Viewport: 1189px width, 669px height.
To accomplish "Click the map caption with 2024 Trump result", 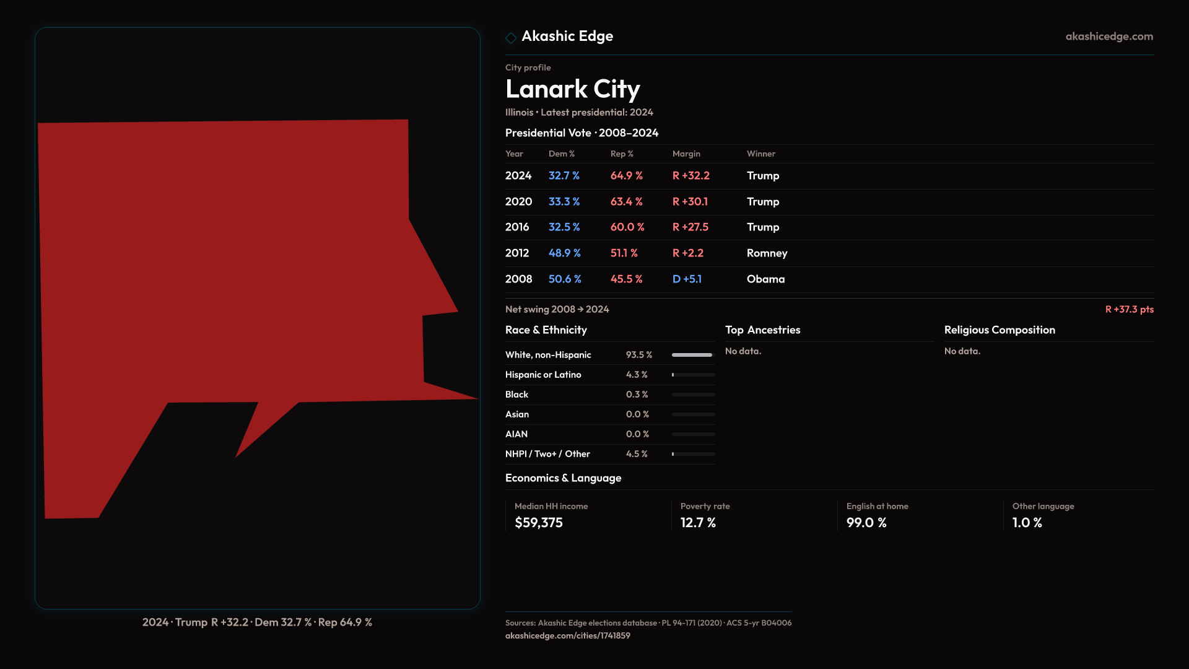I will pos(257,622).
